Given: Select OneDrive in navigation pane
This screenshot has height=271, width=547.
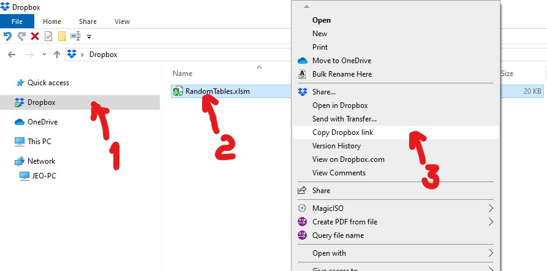Looking at the screenshot, I should pos(42,122).
